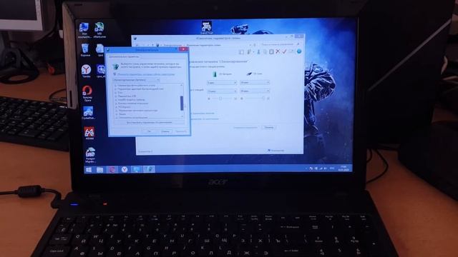Image resolution: width=458 pixels, height=257 pixels.
Task: Select the Paragon Migrate desktop icon
Action: 90,155
